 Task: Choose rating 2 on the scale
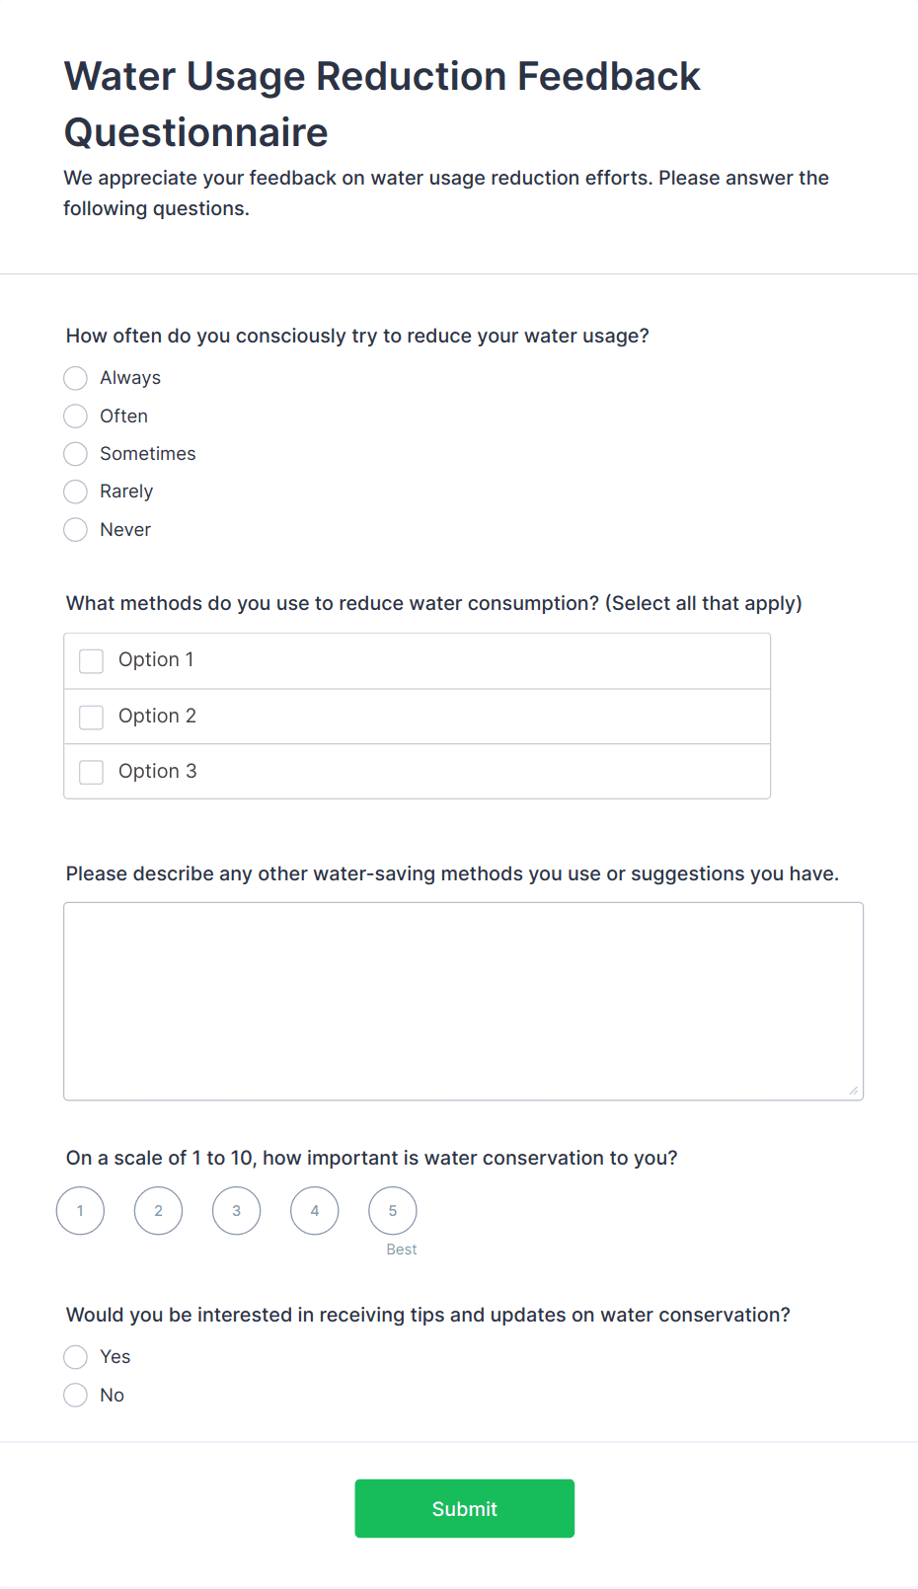tap(158, 1211)
